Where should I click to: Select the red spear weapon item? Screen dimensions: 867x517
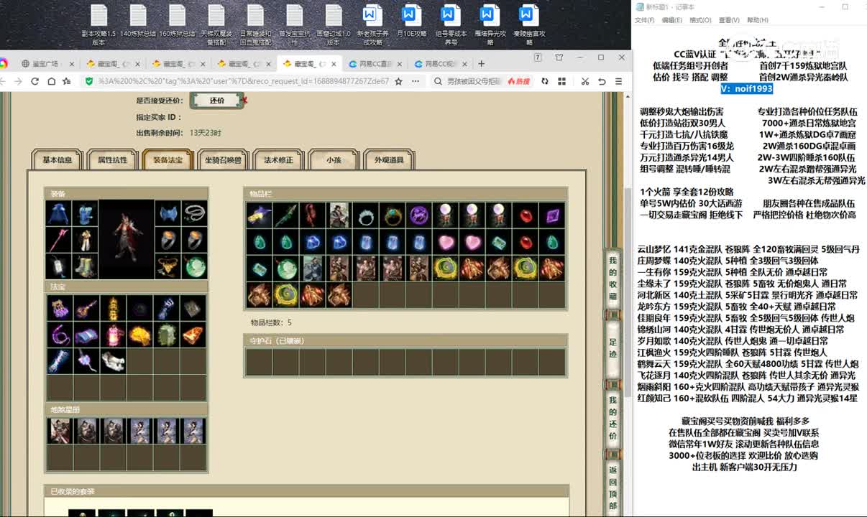(x=58, y=240)
